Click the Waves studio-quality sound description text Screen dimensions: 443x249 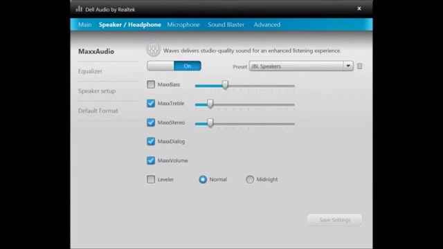pyautogui.click(x=252, y=50)
